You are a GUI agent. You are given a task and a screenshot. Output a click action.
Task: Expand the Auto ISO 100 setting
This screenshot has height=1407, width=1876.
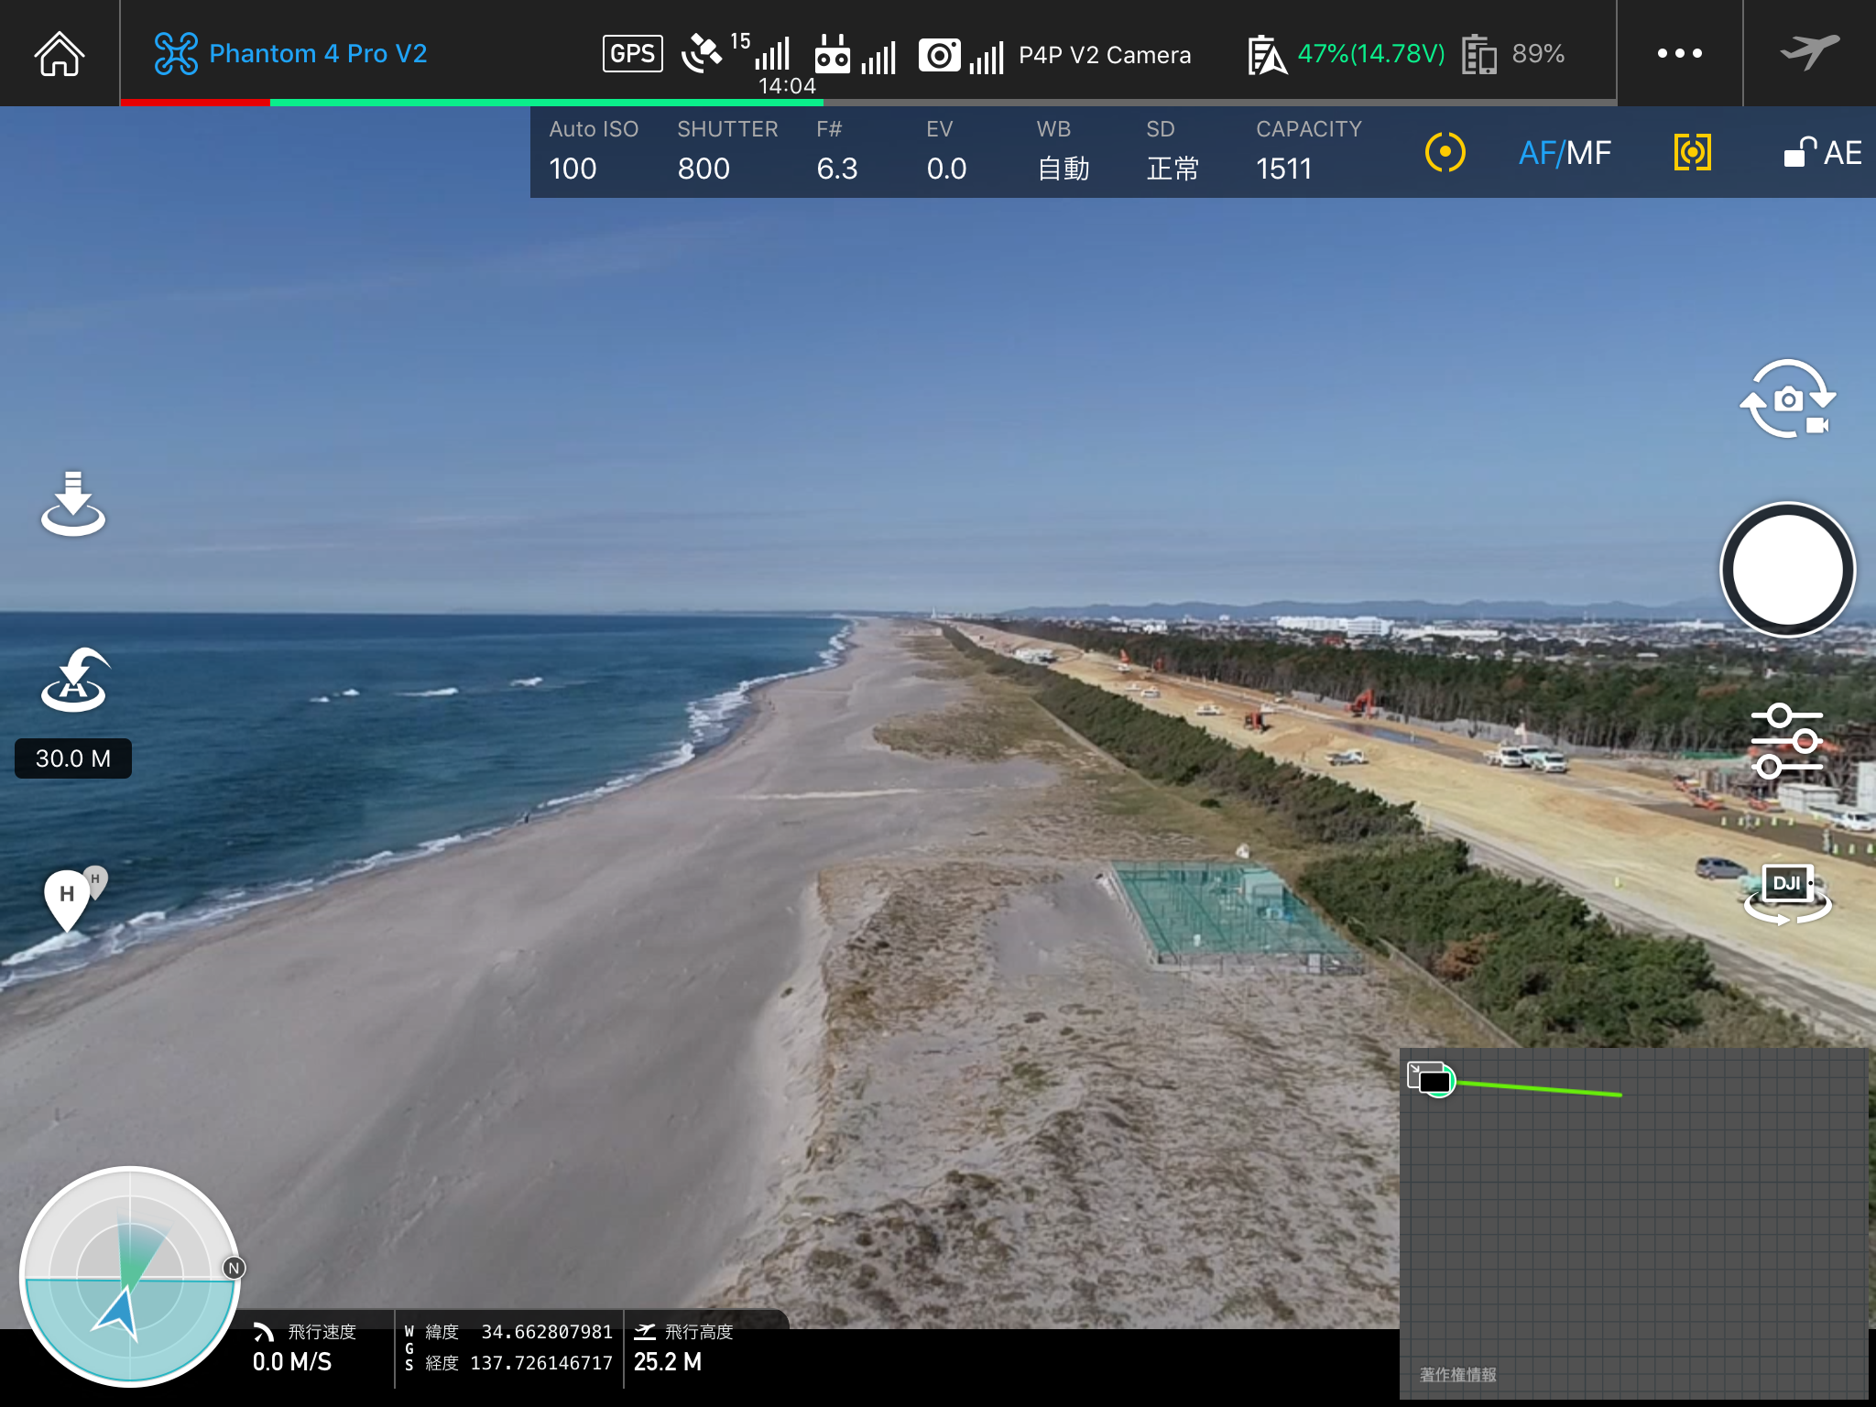tap(594, 152)
